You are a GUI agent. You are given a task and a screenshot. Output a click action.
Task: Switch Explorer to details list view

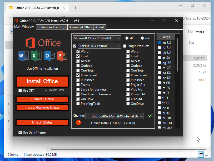[x=201, y=155]
